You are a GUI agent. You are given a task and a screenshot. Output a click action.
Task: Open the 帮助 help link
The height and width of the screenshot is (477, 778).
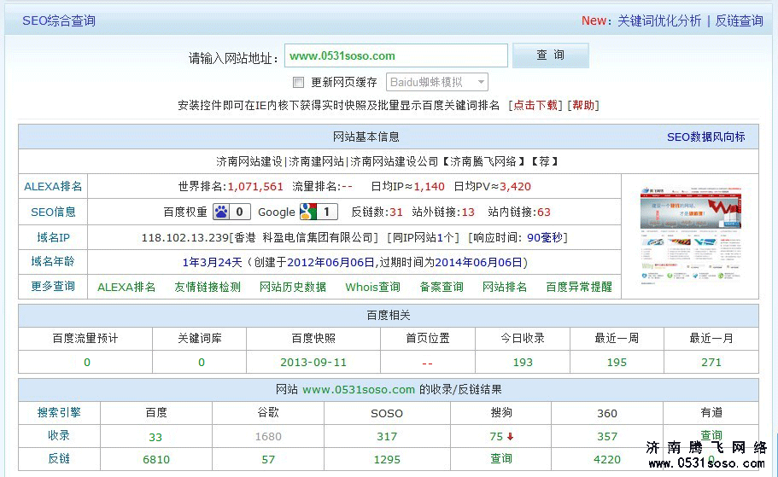point(583,105)
